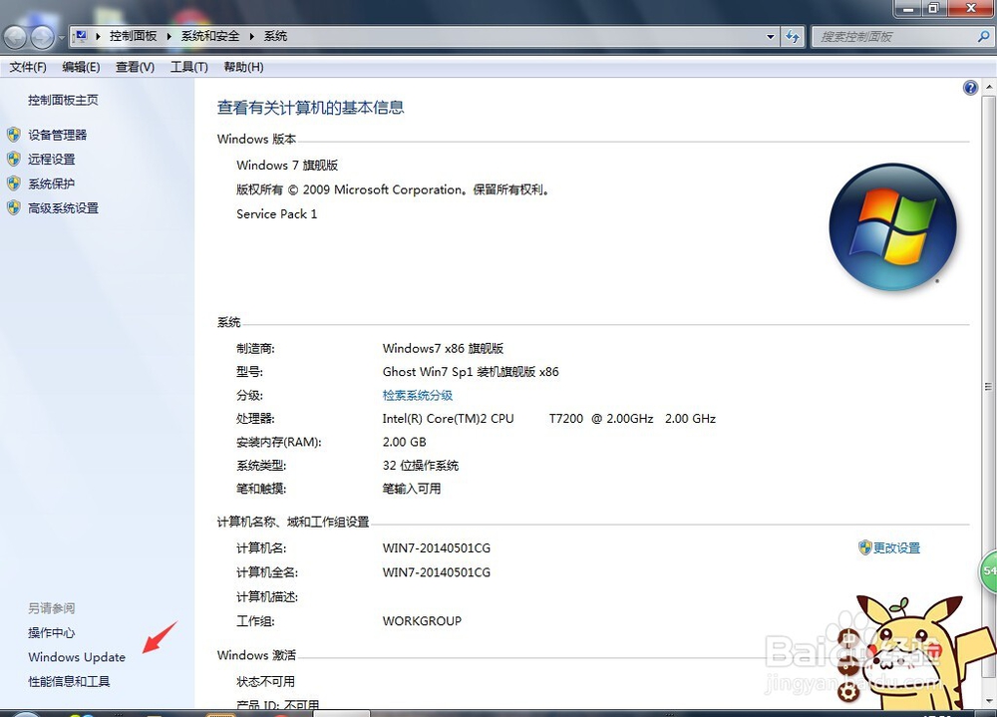Screen dimensions: 997x717
Task: Select 计算机全名: WIN7-20140501CG value
Action: [x=437, y=572]
